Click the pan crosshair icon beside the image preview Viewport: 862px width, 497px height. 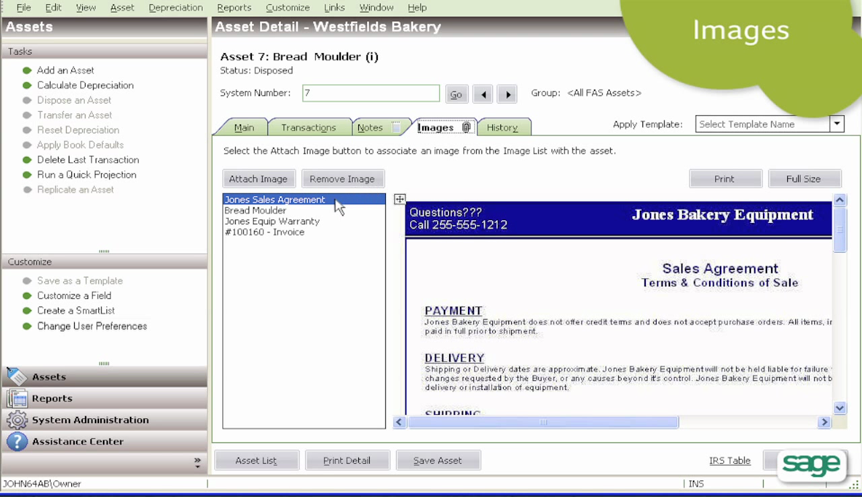pyautogui.click(x=399, y=199)
